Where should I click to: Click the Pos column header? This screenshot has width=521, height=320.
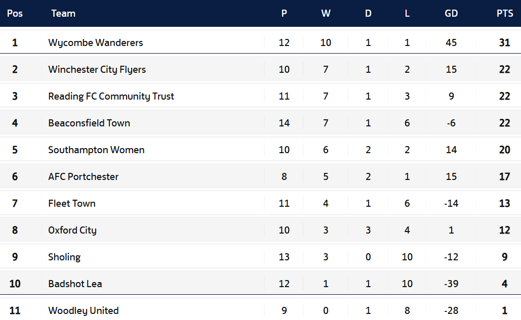click(15, 14)
